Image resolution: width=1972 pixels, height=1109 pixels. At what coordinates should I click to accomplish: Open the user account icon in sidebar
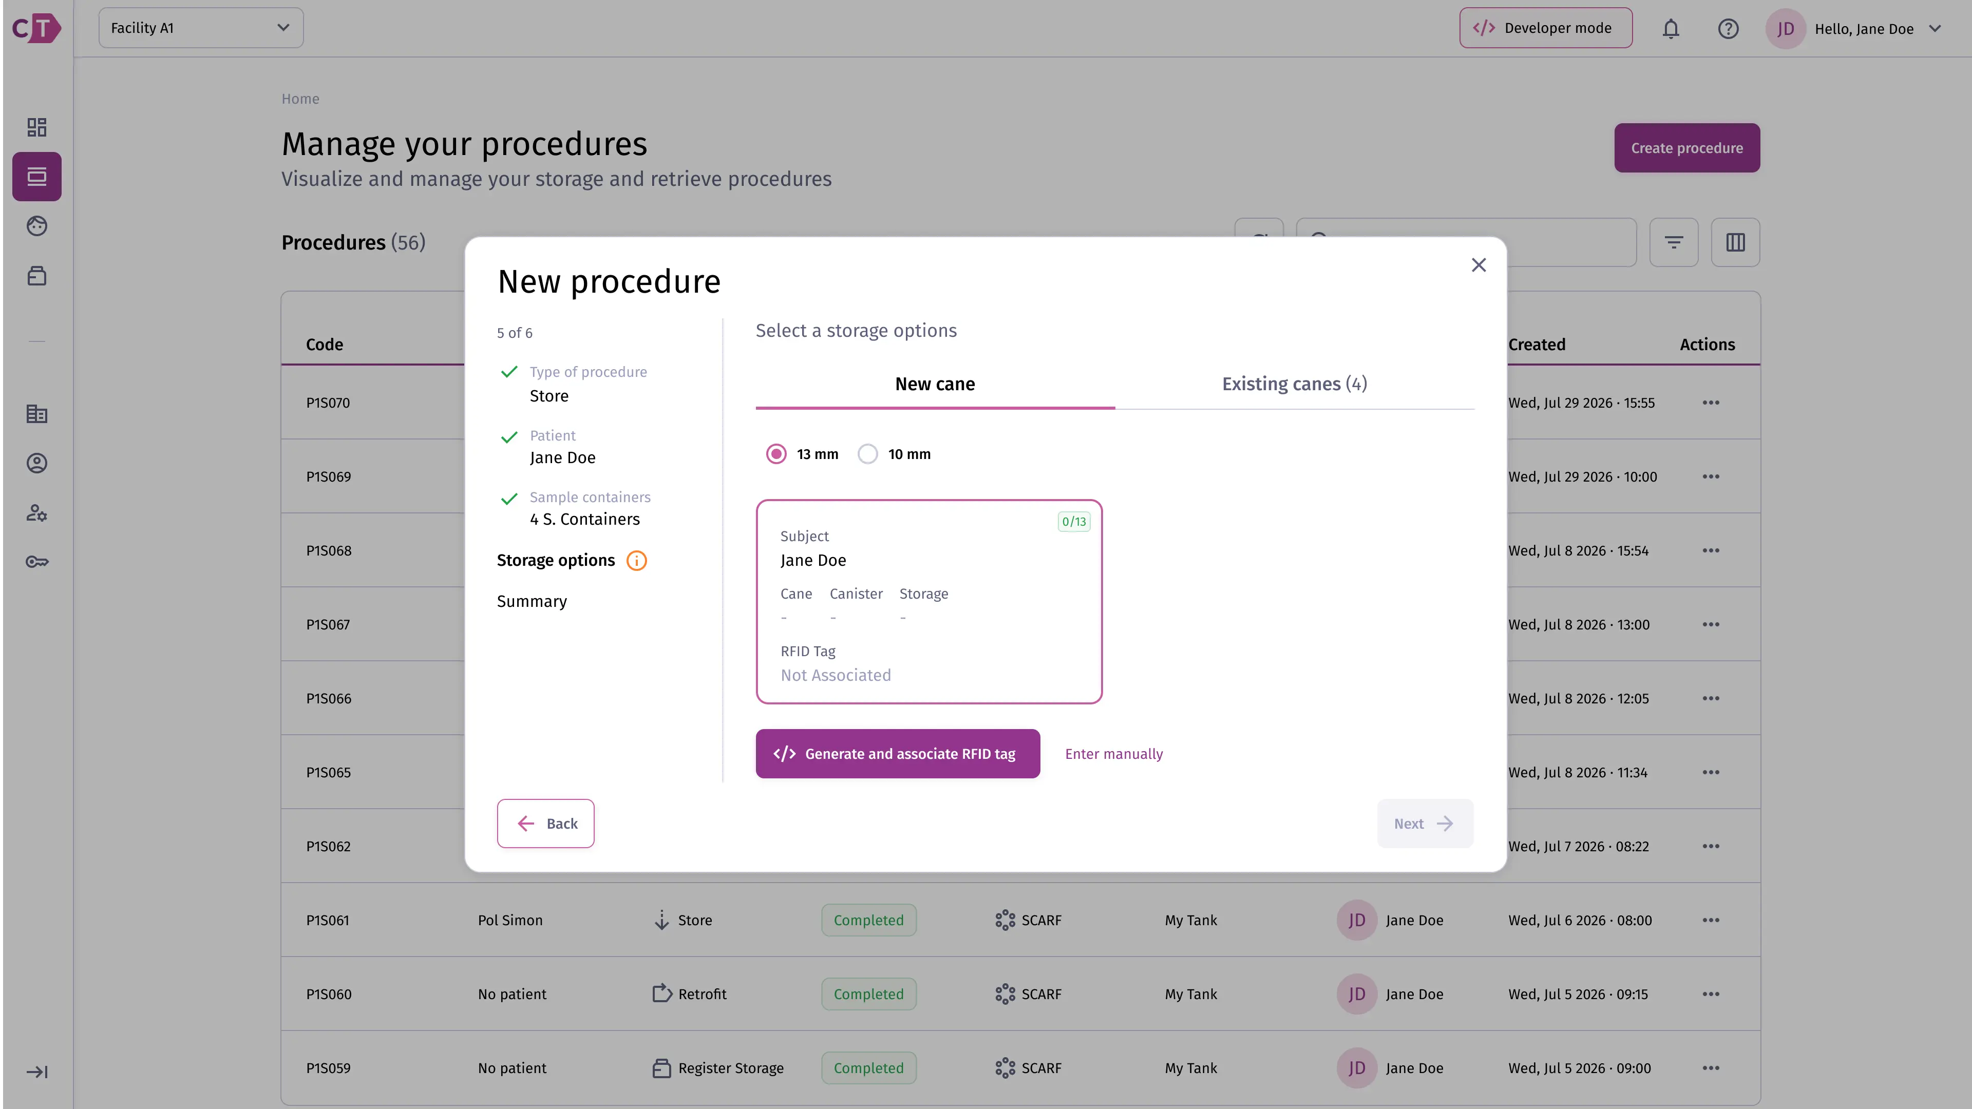coord(37,463)
